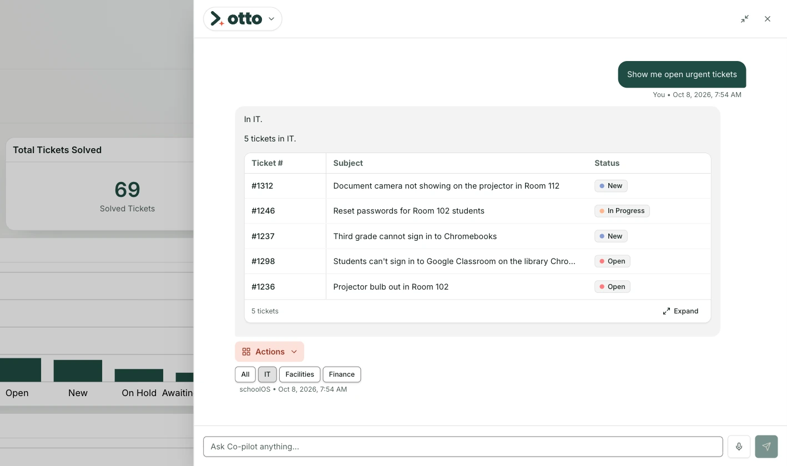The height and width of the screenshot is (466, 787).
Task: Click the New status badge for ticket #1237
Action: pos(611,236)
